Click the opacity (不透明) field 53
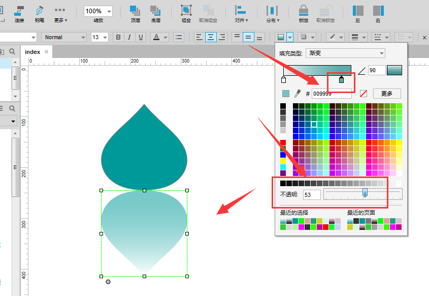Screen dimensions: 429x296 click(x=312, y=195)
